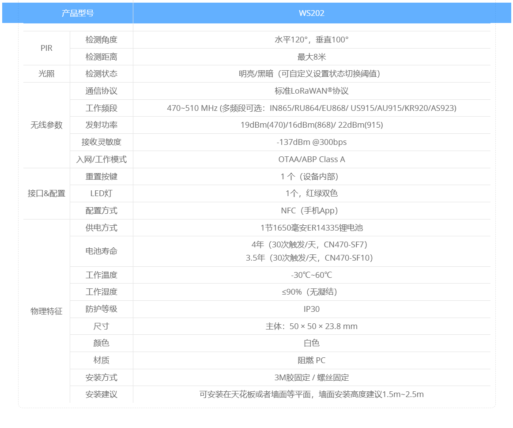
Task: Select the 发射功率 row label
Action: (101, 125)
